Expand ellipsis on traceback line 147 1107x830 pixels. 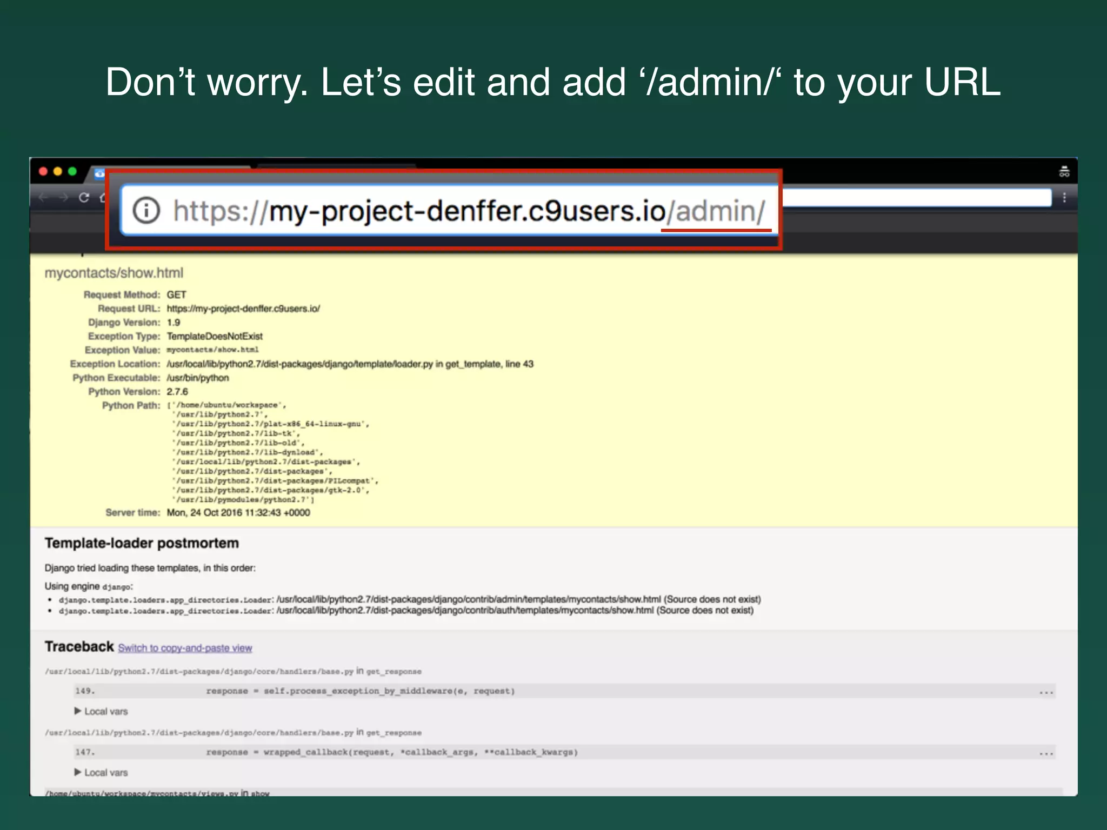(1046, 753)
